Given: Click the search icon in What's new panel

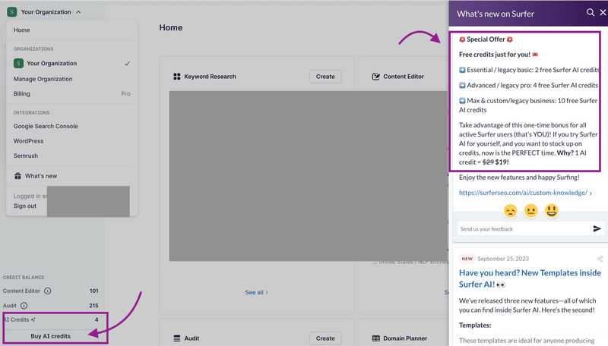Looking at the screenshot, I should (591, 13).
